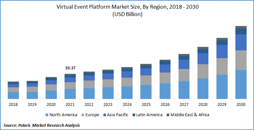Click the Europe segment of 2030 bar
254x130 pixels.
tap(241, 60)
